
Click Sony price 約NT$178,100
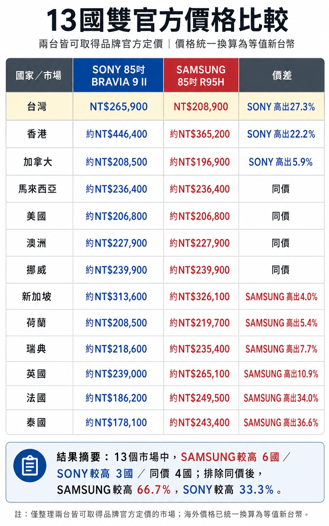point(116,423)
